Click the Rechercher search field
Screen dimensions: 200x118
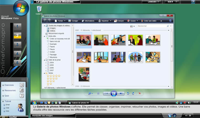pyautogui.click(x=152, y=26)
